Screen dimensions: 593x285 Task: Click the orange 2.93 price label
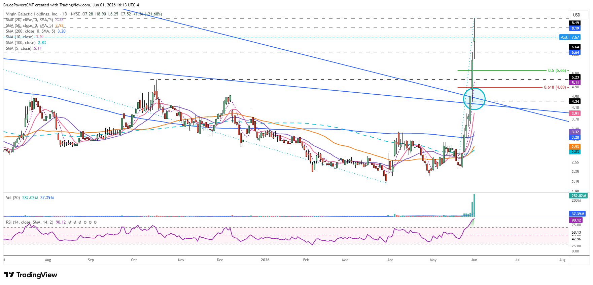click(575, 147)
